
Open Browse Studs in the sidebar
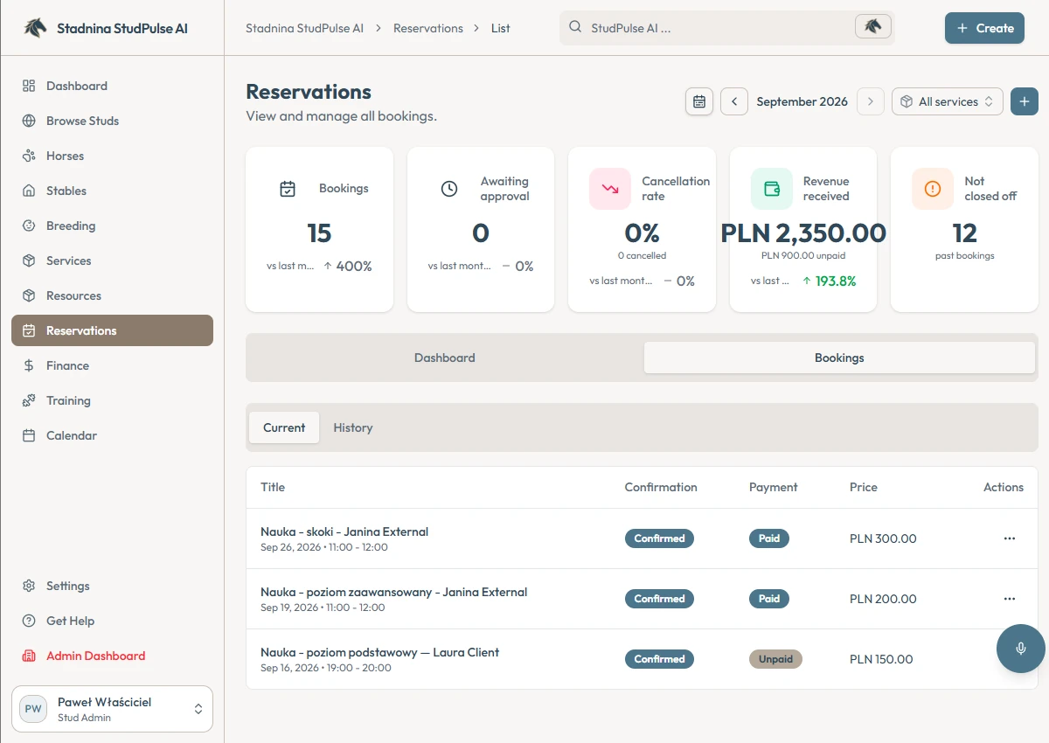(112, 121)
